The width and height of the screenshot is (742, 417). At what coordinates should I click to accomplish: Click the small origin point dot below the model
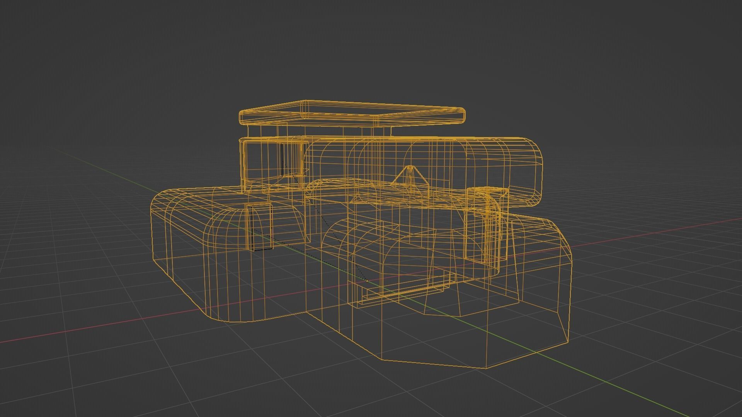click(x=367, y=281)
